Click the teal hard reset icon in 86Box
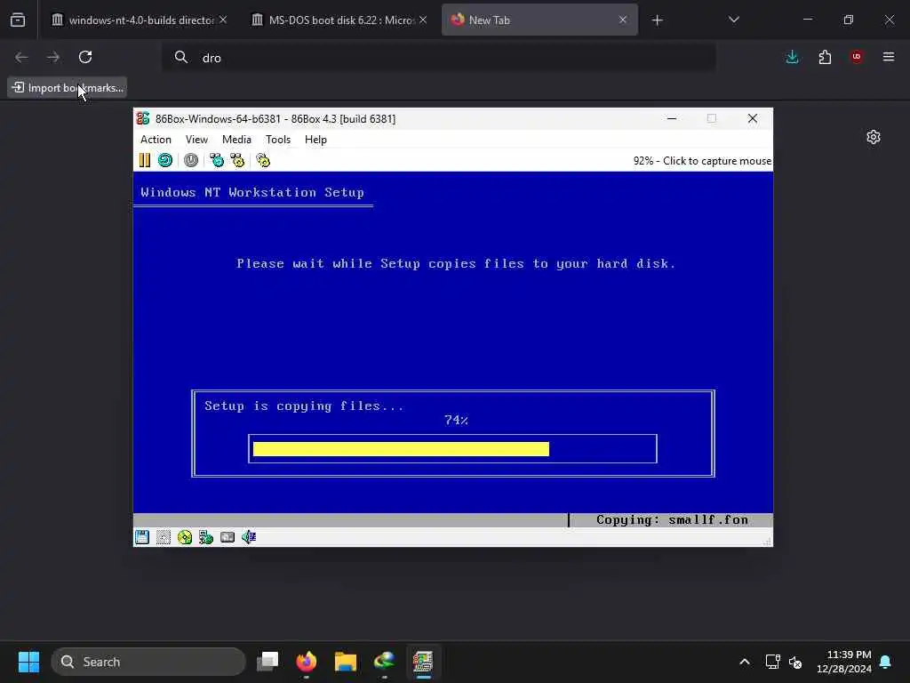The width and height of the screenshot is (910, 683). click(165, 160)
